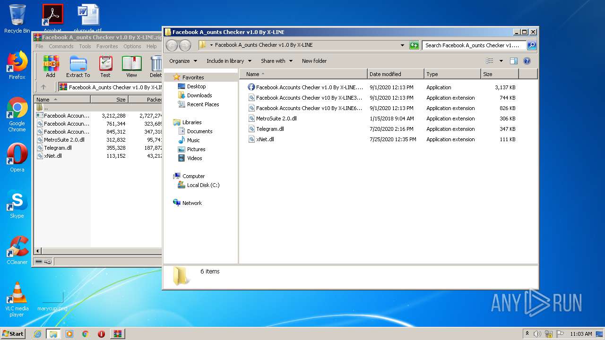The height and width of the screenshot is (340, 605).
Task: Sort by the Type column header
Action: (x=452, y=74)
